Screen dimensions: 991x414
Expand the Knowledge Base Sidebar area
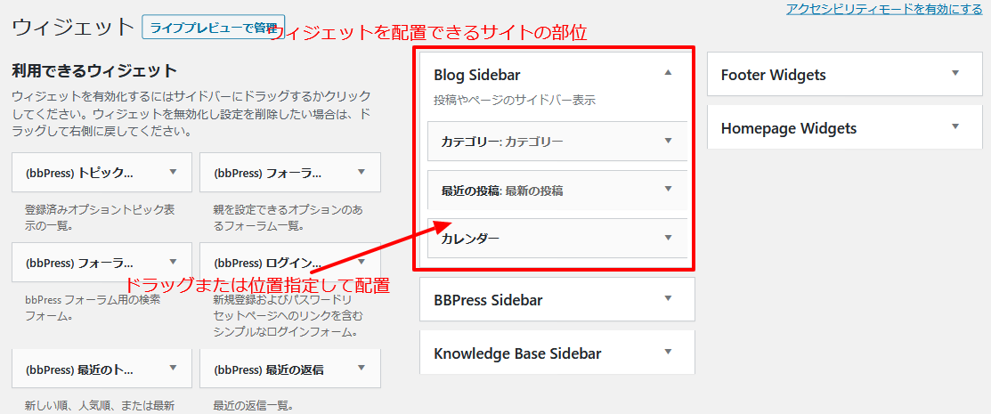coord(668,351)
